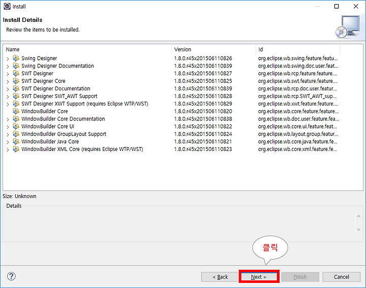Expand SWT Designer SWT_AWT Support node

[x=8, y=97]
